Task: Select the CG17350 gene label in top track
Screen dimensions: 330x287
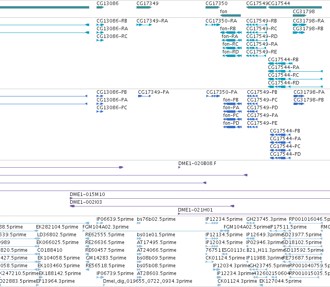Action: pos(216,3)
